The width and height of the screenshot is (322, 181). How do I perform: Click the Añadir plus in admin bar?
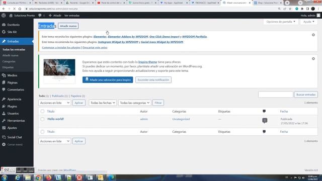click(55, 16)
